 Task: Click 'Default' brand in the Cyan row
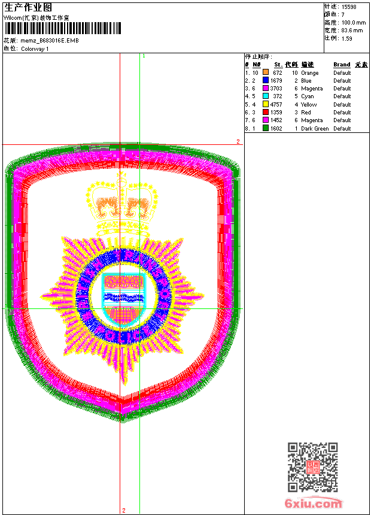tap(342, 96)
